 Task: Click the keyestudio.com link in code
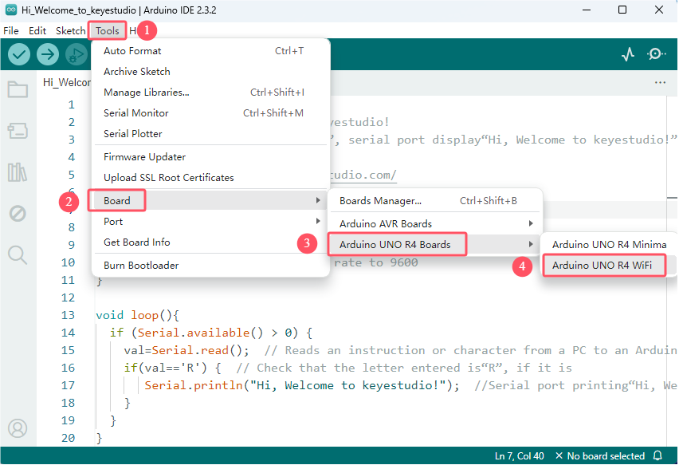pos(363,175)
